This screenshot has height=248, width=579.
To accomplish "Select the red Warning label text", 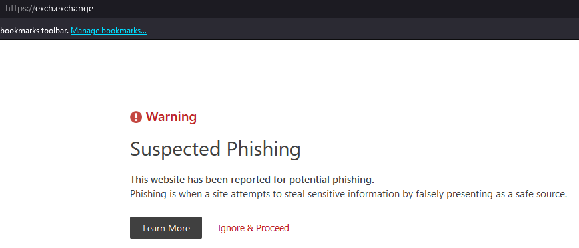I will click(171, 117).
